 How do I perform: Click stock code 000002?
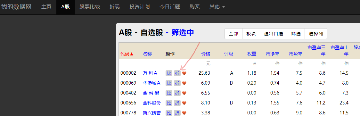point(128,73)
